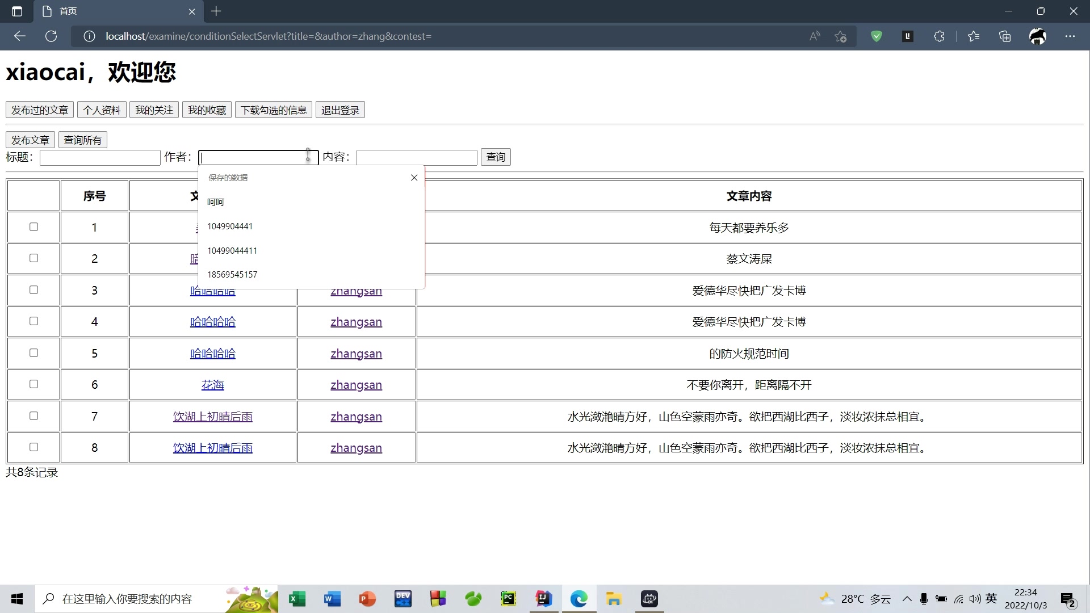Launch Word from the taskbar
The image size is (1090, 613).
coord(333,599)
